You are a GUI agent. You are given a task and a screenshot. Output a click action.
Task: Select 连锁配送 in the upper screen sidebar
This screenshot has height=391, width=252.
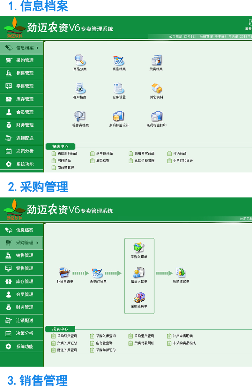(22, 138)
